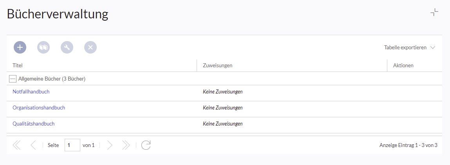This screenshot has height=165, width=450.
Task: Refresh the table with reload icon
Action: 146,145
